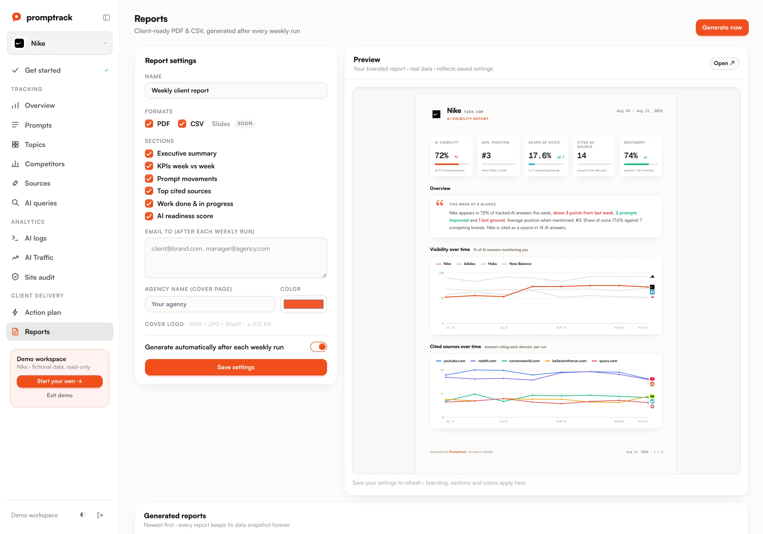Click the Promptrack link in report footer
The height and width of the screenshot is (534, 763).
tap(457, 452)
